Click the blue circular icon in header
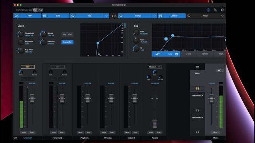255x143 pixels. (208, 10)
